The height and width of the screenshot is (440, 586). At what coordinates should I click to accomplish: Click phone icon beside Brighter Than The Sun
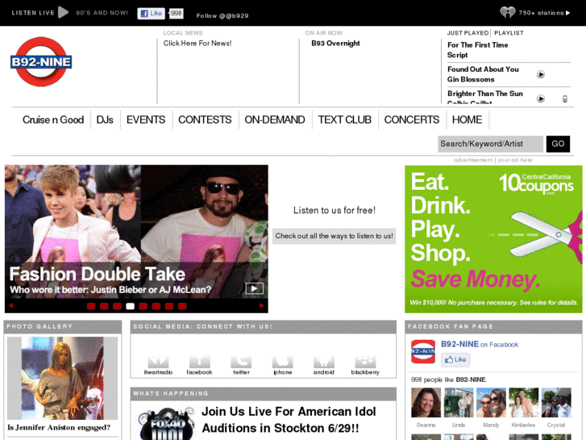[x=565, y=98]
